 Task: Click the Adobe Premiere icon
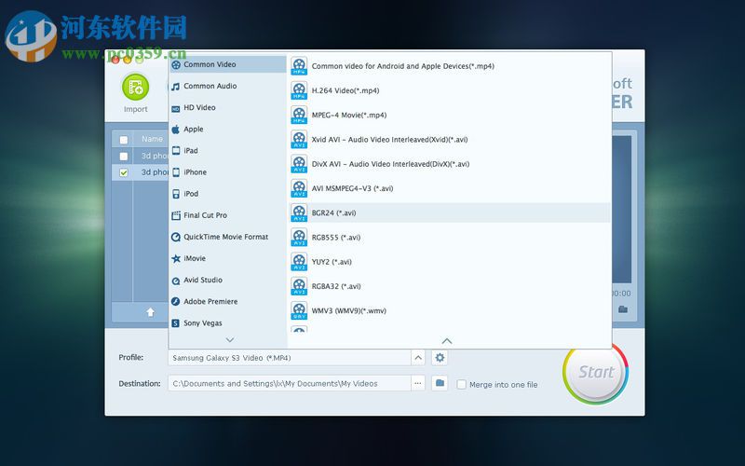(x=176, y=301)
